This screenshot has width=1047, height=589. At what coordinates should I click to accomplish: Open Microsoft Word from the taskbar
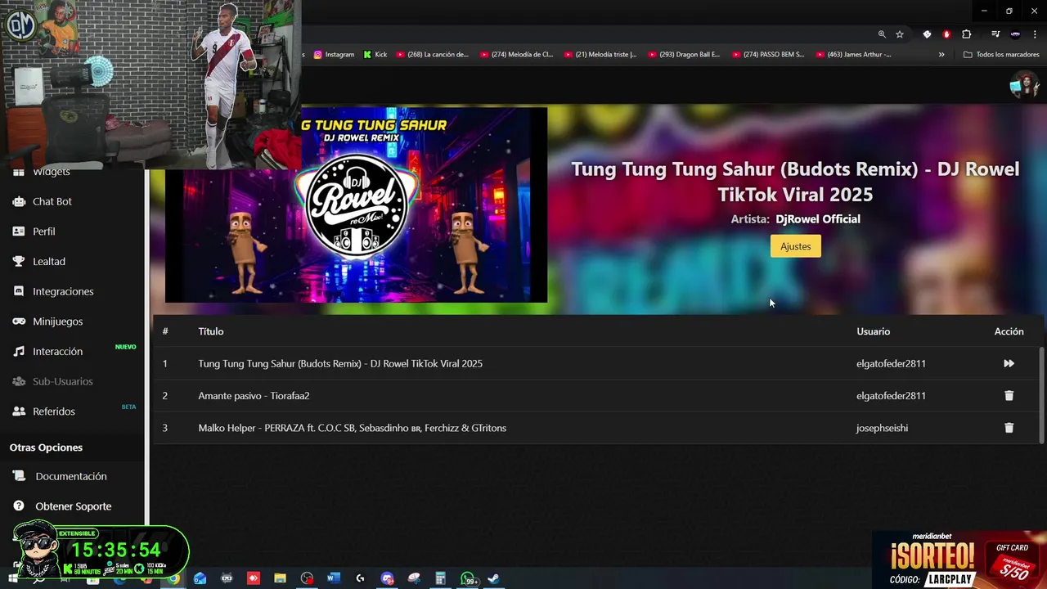pyautogui.click(x=333, y=578)
